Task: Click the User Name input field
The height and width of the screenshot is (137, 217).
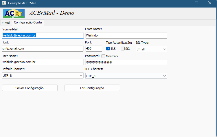Action: 43,62
